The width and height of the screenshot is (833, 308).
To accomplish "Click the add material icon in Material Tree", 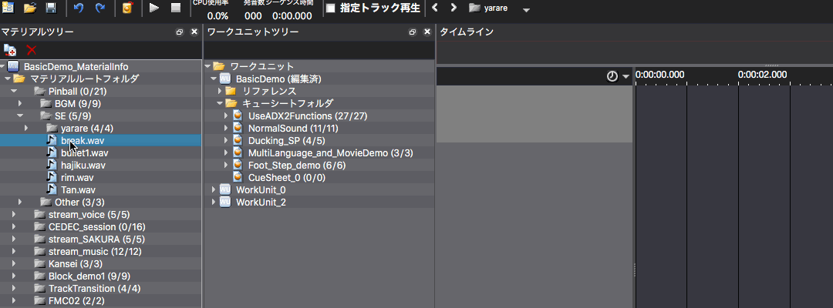I will click(x=10, y=50).
